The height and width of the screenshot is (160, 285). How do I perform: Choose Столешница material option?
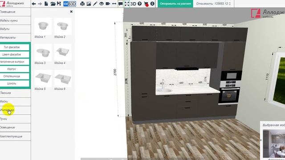click(15, 76)
